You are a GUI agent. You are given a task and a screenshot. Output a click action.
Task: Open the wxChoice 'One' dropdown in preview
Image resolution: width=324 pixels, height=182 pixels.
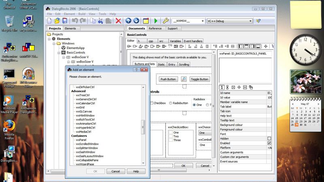205,133
